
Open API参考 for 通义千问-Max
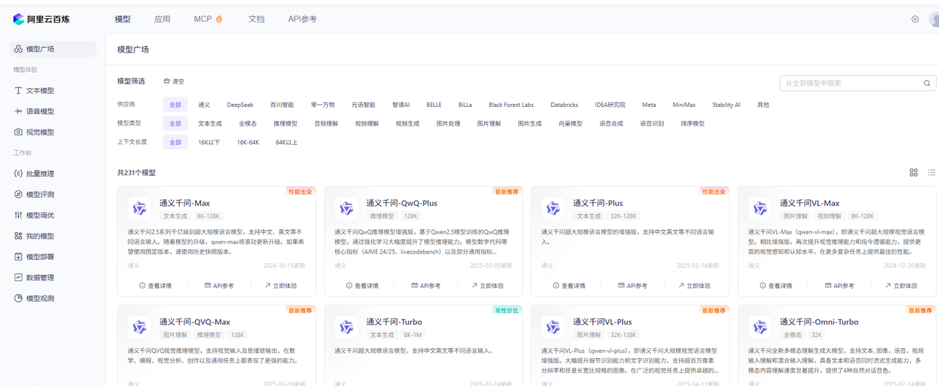click(219, 286)
